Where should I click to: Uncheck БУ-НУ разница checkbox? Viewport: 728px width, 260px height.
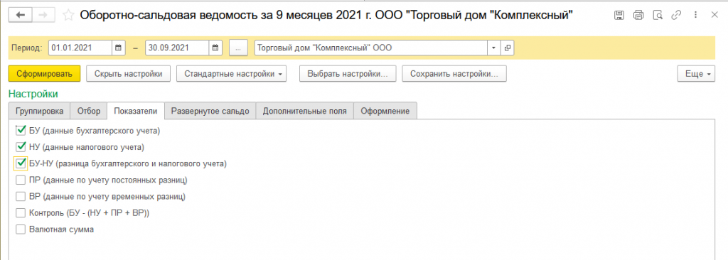[20, 163]
